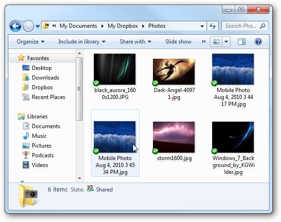281x222 pixels.
Task: Click the navigation pane scrollbar thumb
Action: (x=79, y=89)
